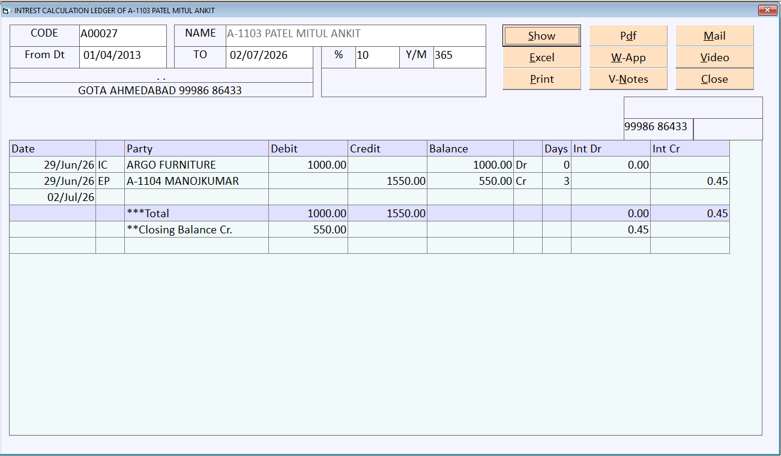The width and height of the screenshot is (781, 456).
Task: Click the Show button
Action: (x=541, y=36)
